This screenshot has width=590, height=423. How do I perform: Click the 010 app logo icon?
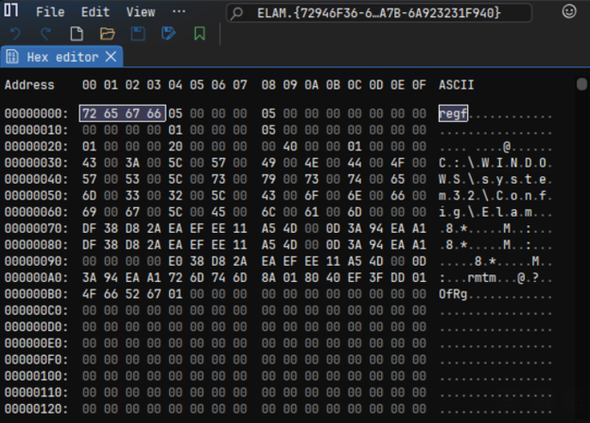[11, 10]
